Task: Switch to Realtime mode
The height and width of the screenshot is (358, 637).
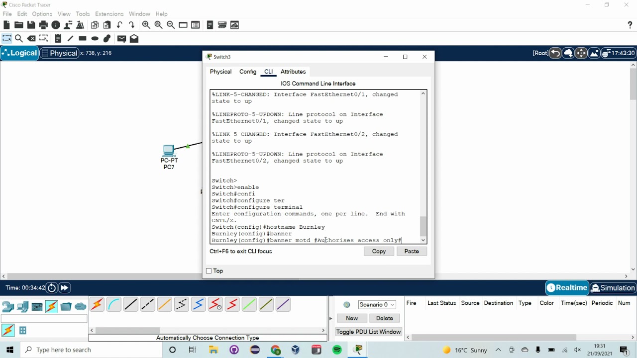Action: point(567,288)
